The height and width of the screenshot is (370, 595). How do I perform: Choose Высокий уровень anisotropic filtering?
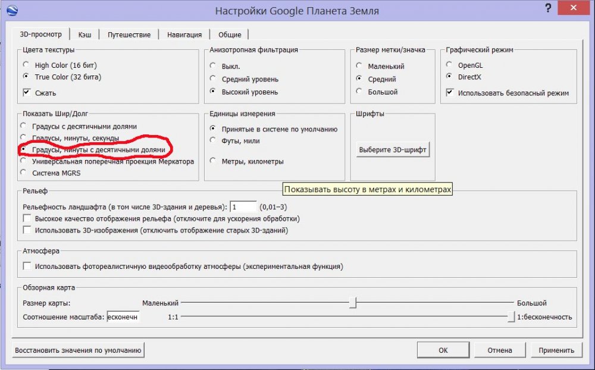pos(244,92)
